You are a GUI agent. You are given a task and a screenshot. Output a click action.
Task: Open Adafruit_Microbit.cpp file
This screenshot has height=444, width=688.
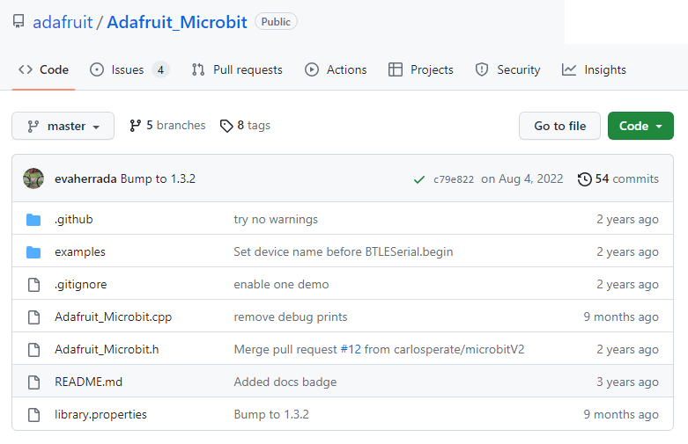tap(113, 317)
